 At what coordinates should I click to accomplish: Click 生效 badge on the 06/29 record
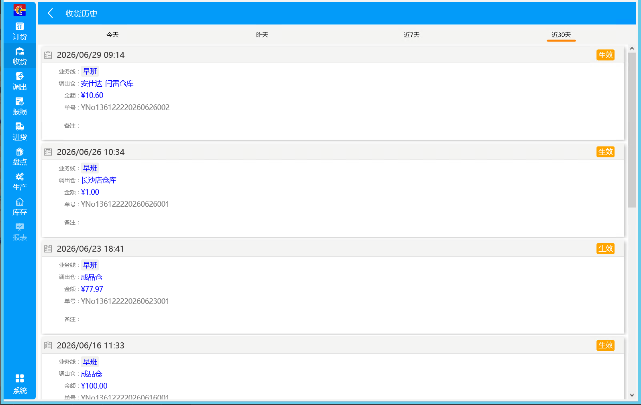pyautogui.click(x=605, y=55)
